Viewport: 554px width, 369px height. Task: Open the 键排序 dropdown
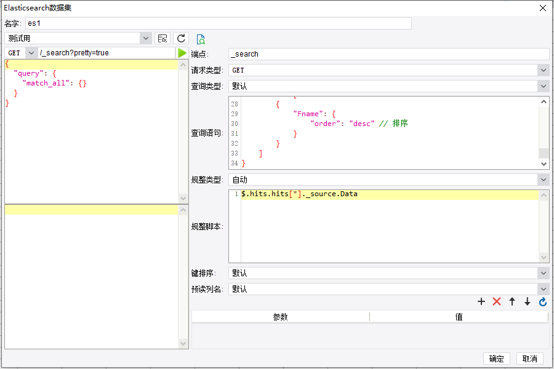click(543, 273)
